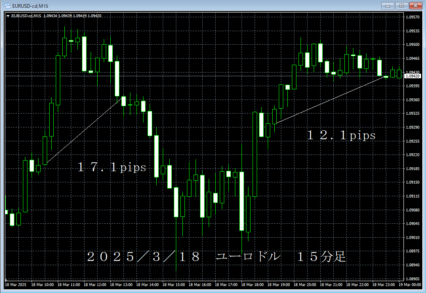426x293 pixels.
Task: Click the 2025/3/18 ユーロドル 15分足 caption
Action: (x=216, y=257)
